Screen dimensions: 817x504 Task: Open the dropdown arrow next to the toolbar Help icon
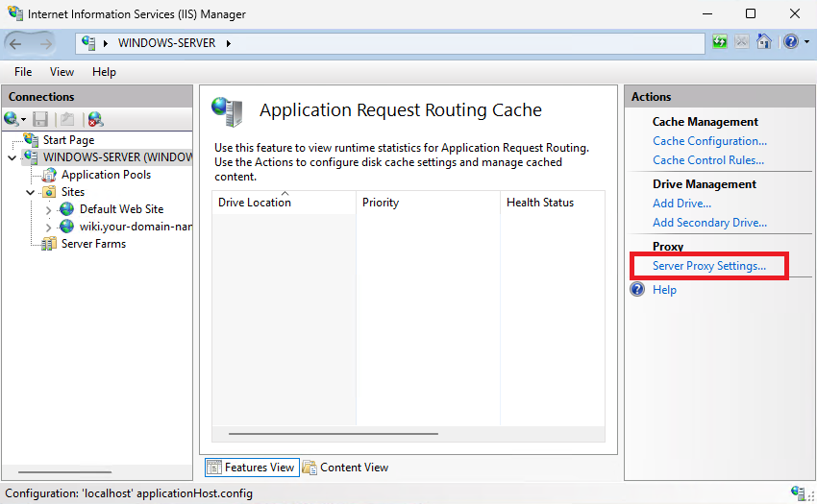[x=806, y=41]
